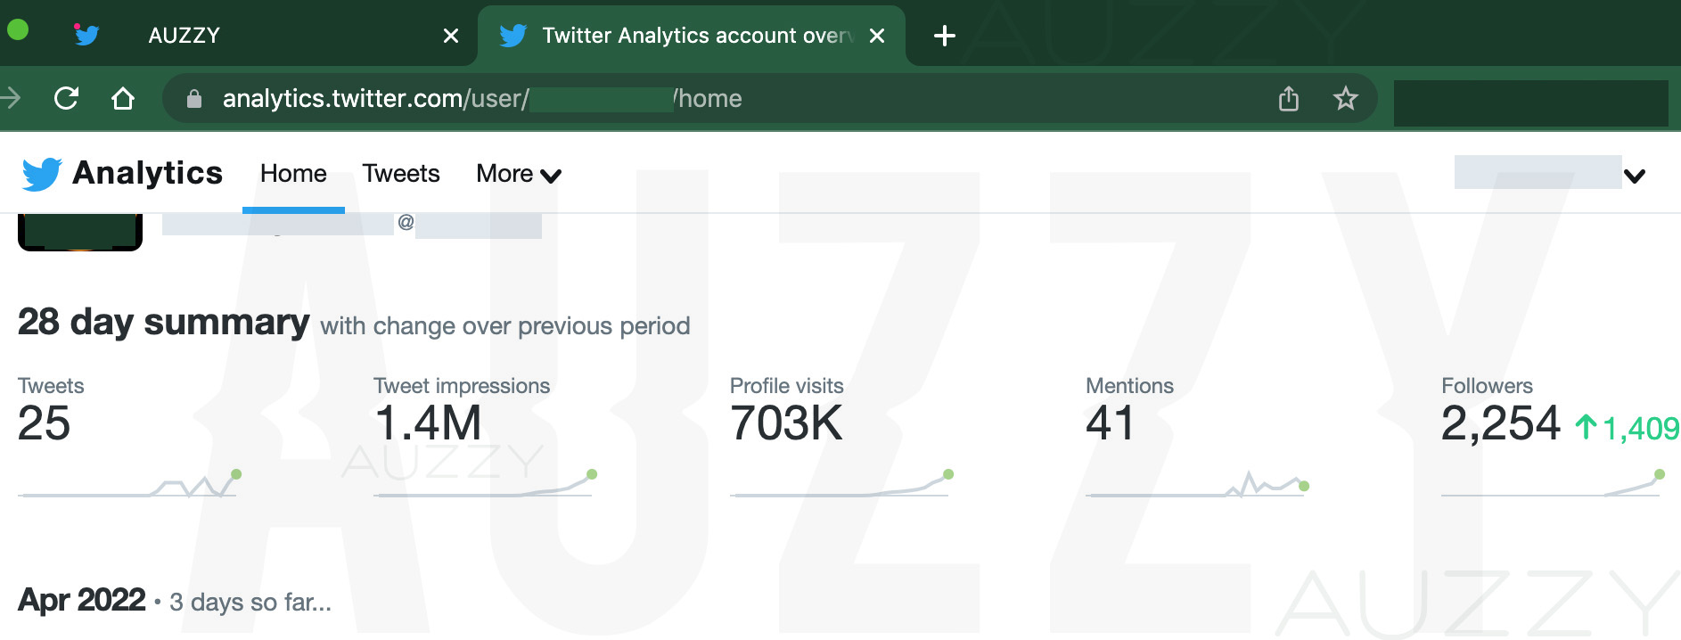1681x640 pixels.
Task: Expand the More dropdown menu
Action: [519, 175]
